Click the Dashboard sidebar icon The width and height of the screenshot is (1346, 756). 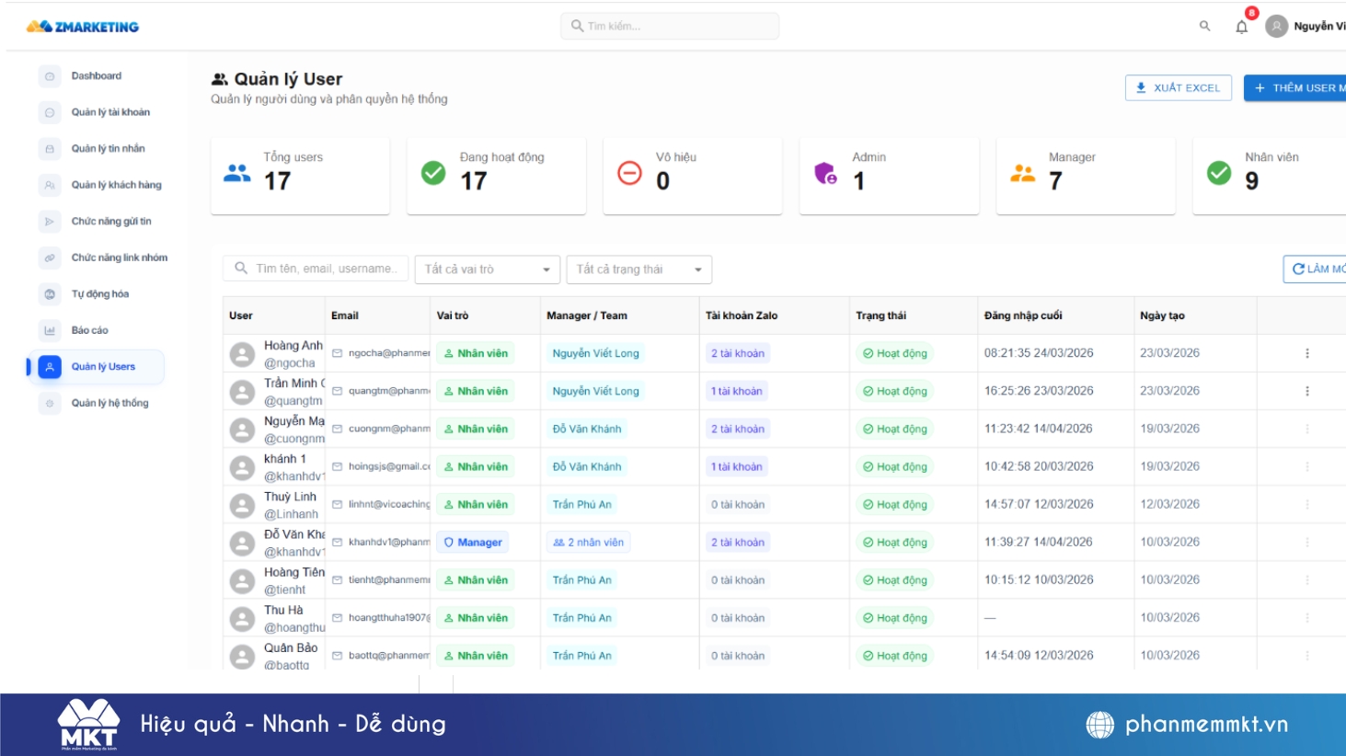50,76
